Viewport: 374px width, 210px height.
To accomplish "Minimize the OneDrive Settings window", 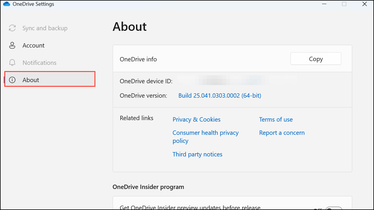I will pyautogui.click(x=324, y=4).
